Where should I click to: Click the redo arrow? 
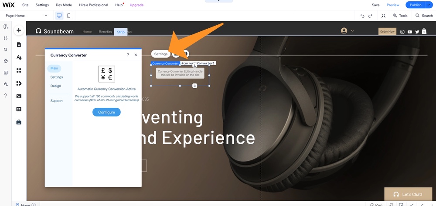point(370,16)
